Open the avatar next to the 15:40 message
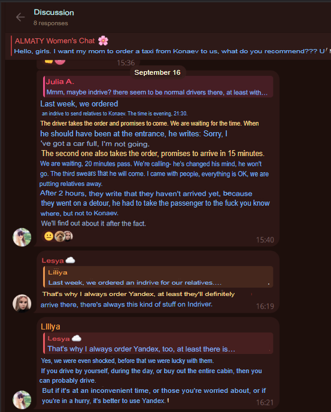The height and width of the screenshot is (412, 331). pyautogui.click(x=22, y=237)
